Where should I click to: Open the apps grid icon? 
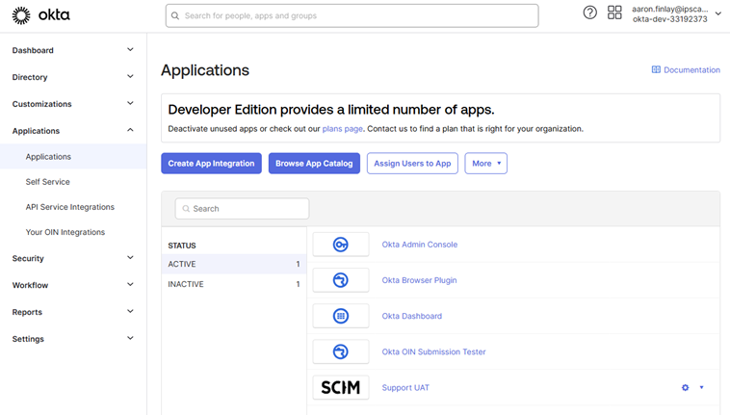[x=614, y=13]
